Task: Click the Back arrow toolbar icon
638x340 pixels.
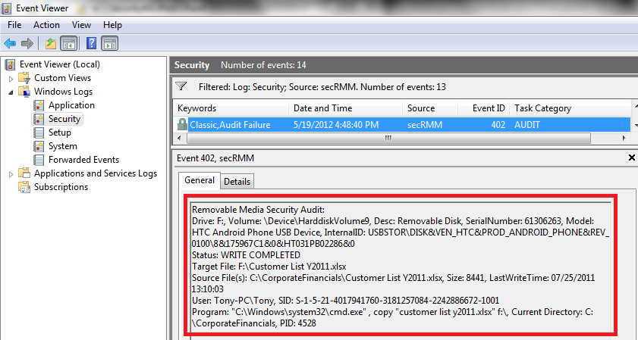Action: click(x=10, y=43)
